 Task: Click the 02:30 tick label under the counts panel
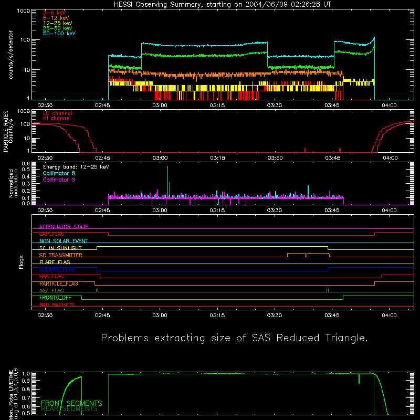(45, 106)
